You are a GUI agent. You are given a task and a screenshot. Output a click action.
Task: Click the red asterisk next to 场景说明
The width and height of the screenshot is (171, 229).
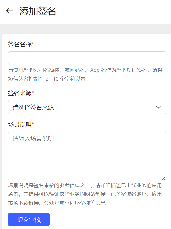[33, 124]
